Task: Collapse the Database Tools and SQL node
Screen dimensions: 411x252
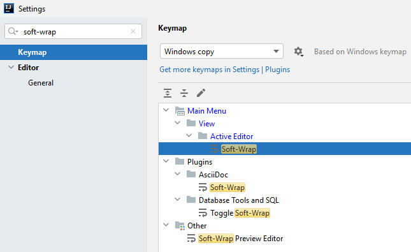Action: [x=178, y=199]
